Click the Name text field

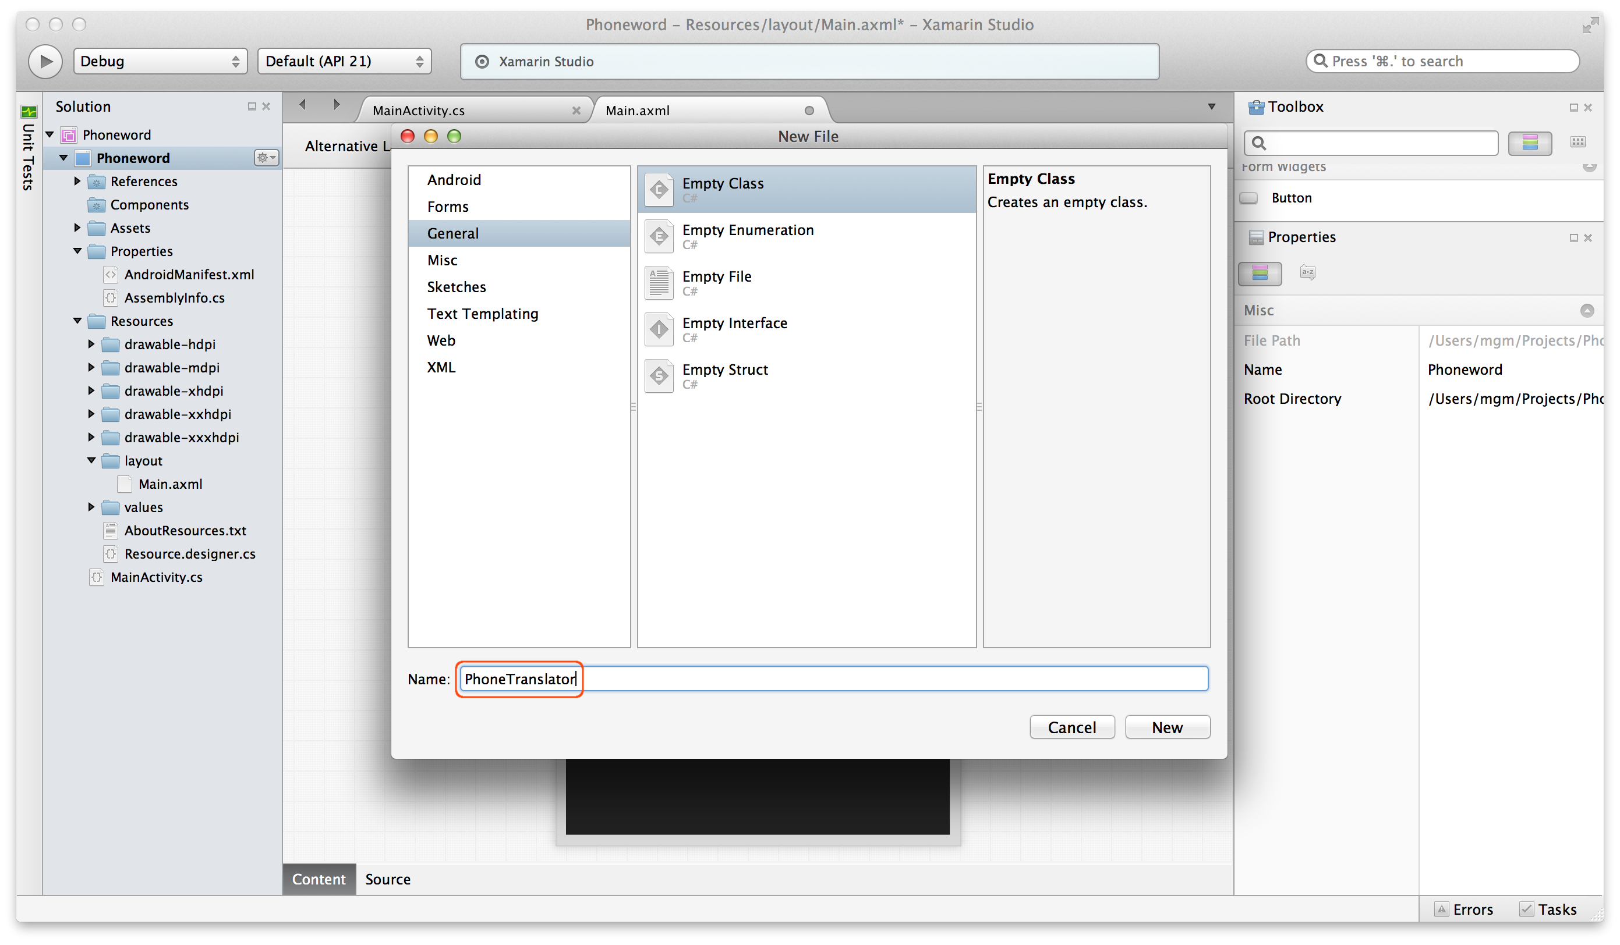(x=833, y=679)
